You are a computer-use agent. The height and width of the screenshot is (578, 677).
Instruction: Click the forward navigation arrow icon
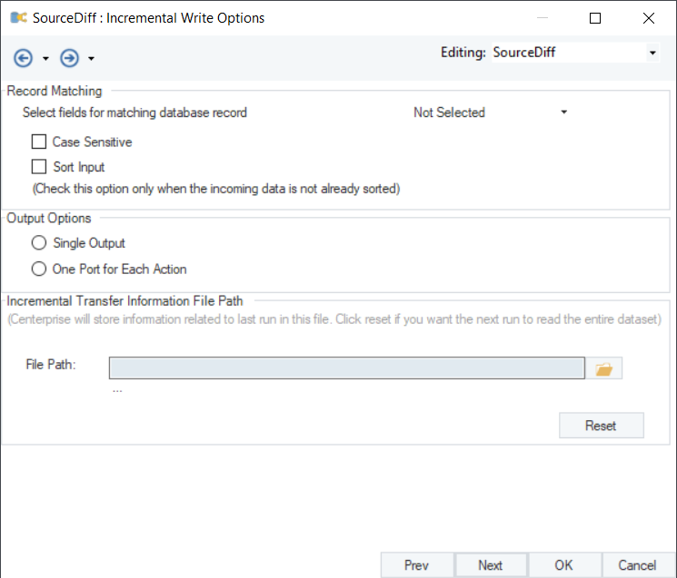tap(69, 58)
